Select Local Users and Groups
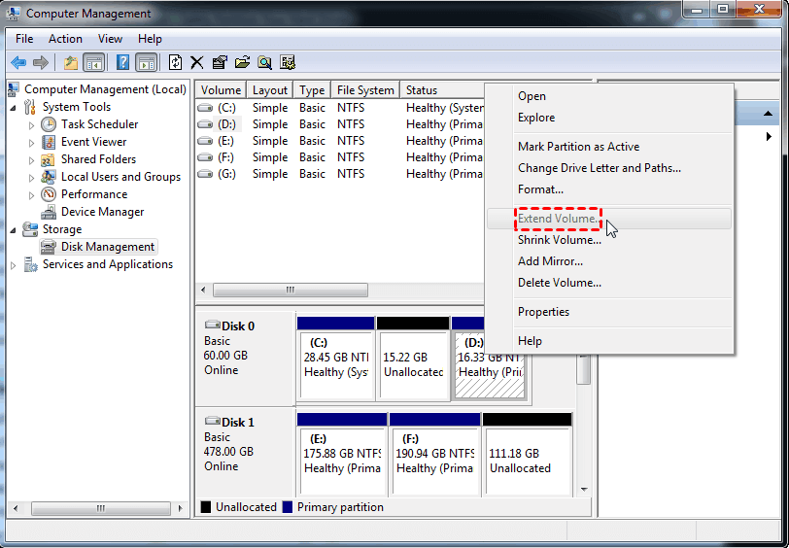Image resolution: width=789 pixels, height=548 pixels. pos(120,177)
